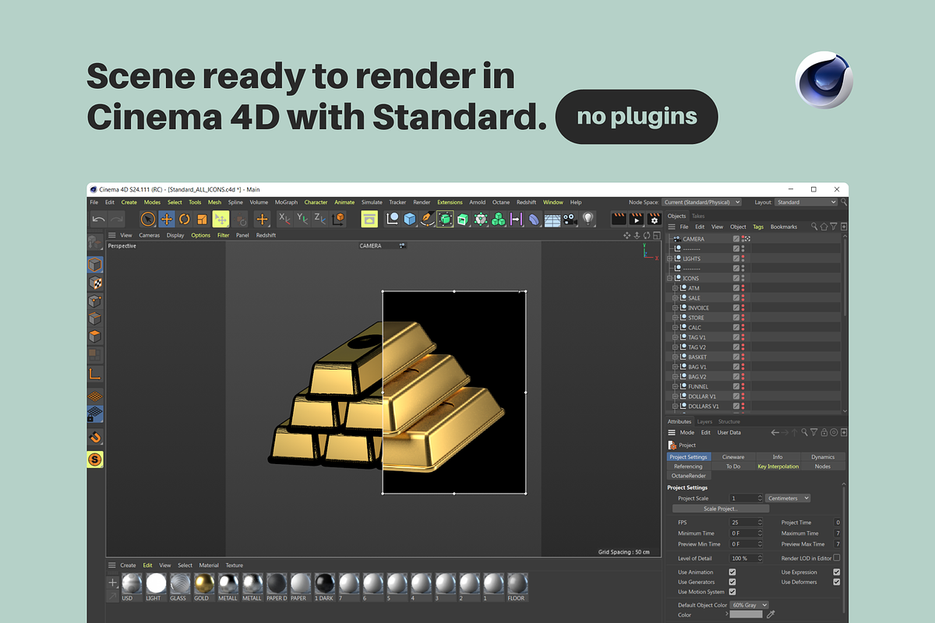The width and height of the screenshot is (935, 623).
Task: Select the Scale tool
Action: click(x=202, y=220)
